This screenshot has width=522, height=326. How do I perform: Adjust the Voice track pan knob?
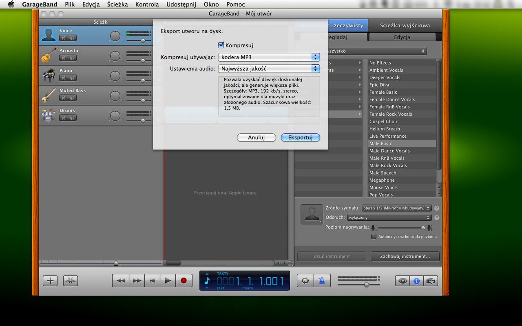point(115,36)
